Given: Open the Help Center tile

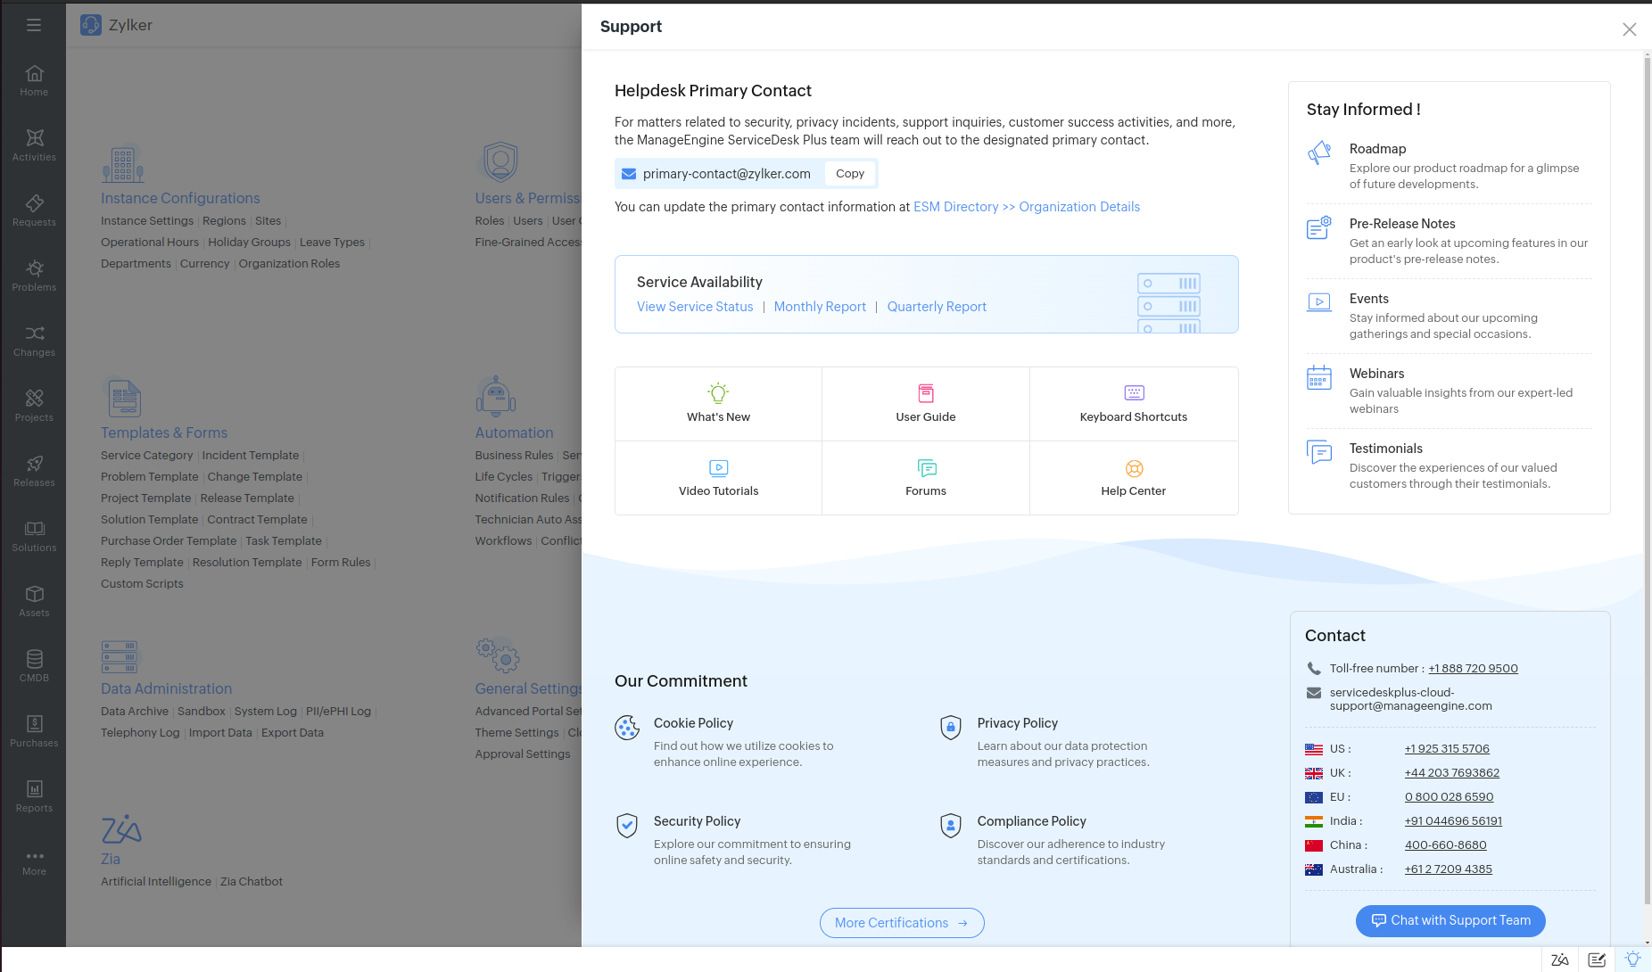Looking at the screenshot, I should pyautogui.click(x=1134, y=478).
